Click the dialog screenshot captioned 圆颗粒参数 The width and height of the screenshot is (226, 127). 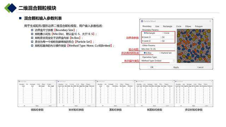pos(115,93)
